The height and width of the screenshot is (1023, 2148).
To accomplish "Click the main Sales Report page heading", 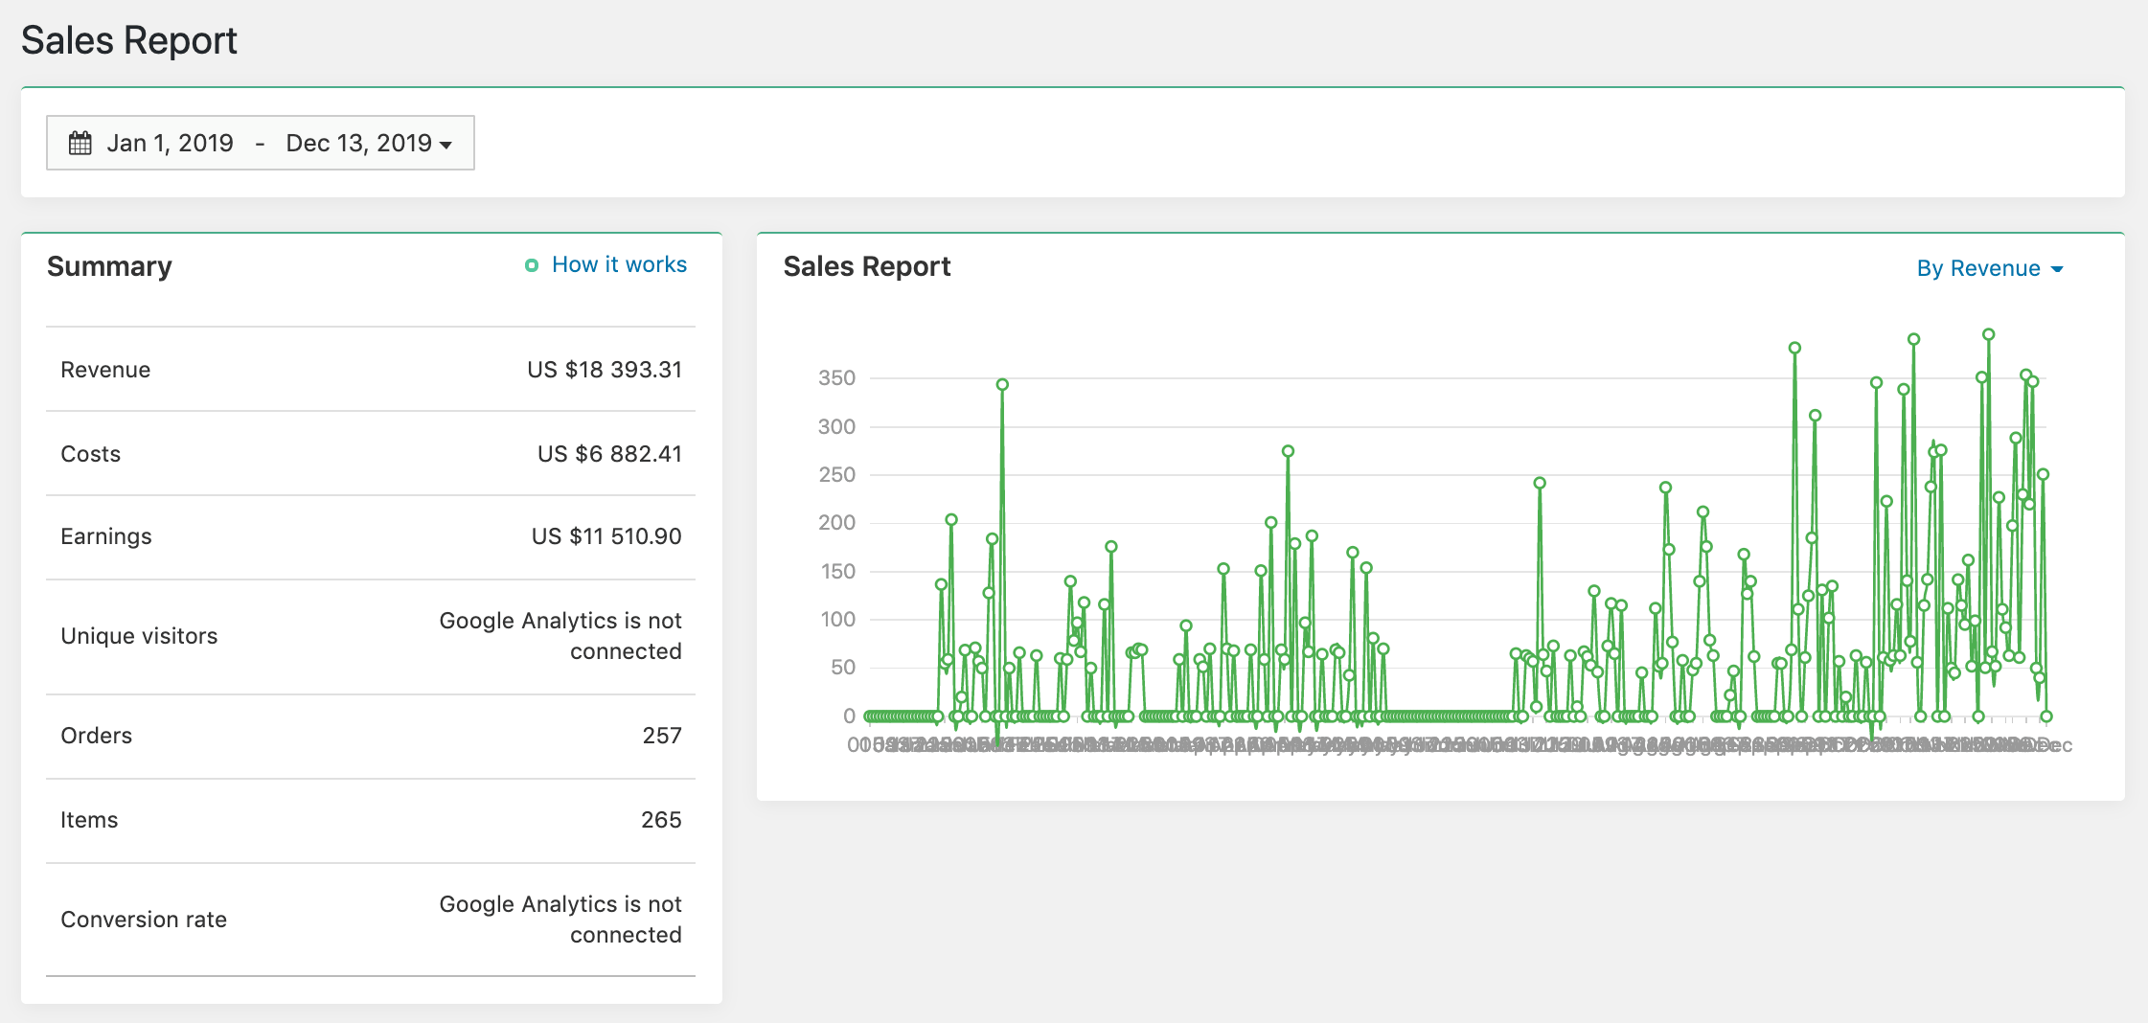I will click(129, 40).
